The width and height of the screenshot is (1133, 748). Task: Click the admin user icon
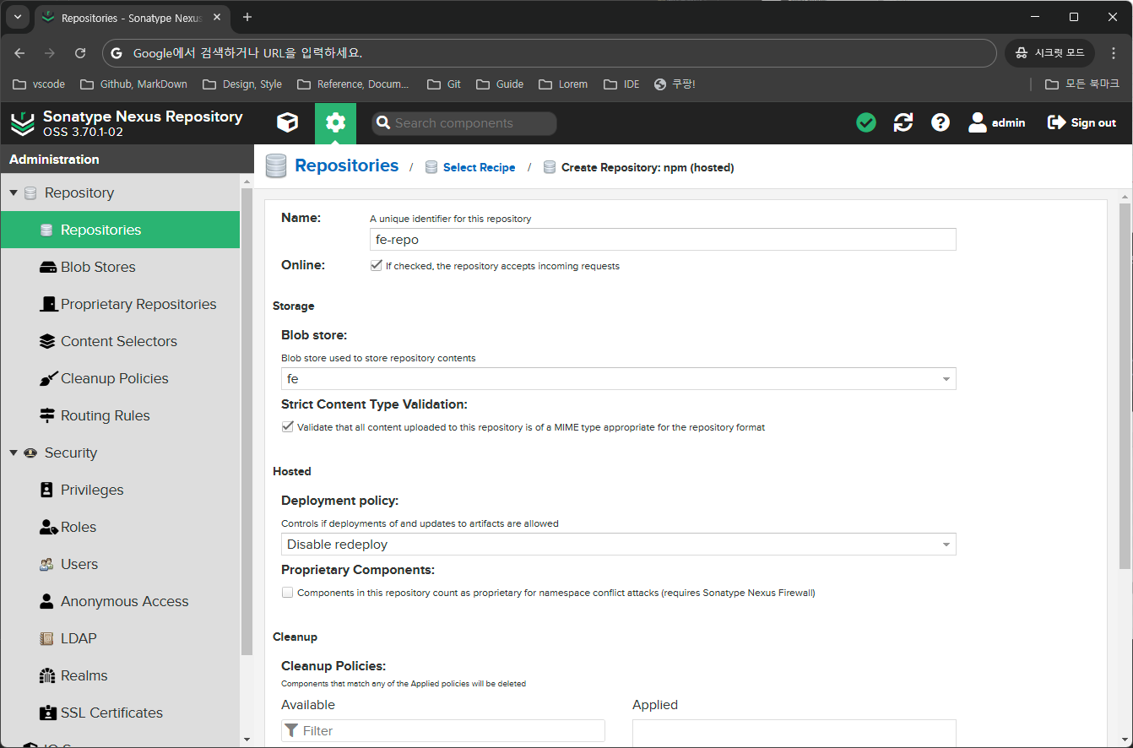point(978,122)
